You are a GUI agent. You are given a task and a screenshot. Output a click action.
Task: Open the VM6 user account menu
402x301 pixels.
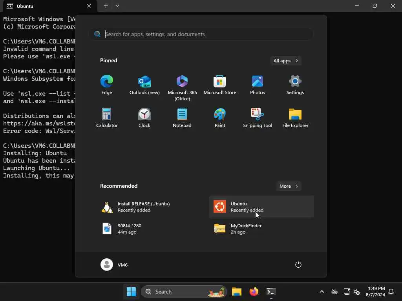point(114,265)
